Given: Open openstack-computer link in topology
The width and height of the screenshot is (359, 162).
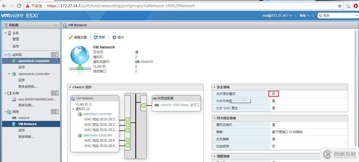Looking at the screenshot, I should 98,135.
